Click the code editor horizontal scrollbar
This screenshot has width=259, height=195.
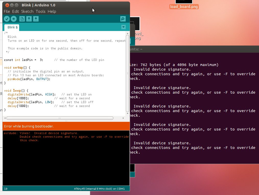pos(60,118)
